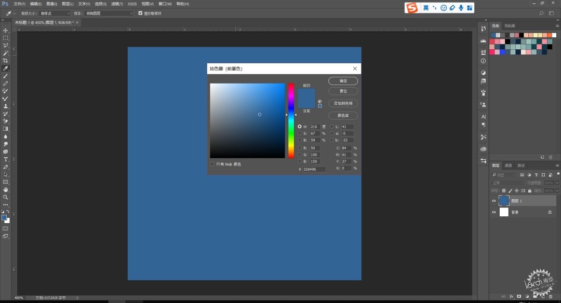Open 样本 dropdown showing 所有图层
The width and height of the screenshot is (561, 303).
pos(109,13)
